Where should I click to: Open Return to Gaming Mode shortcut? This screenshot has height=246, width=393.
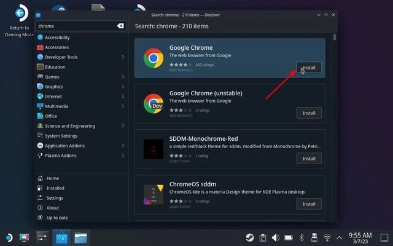(x=20, y=21)
